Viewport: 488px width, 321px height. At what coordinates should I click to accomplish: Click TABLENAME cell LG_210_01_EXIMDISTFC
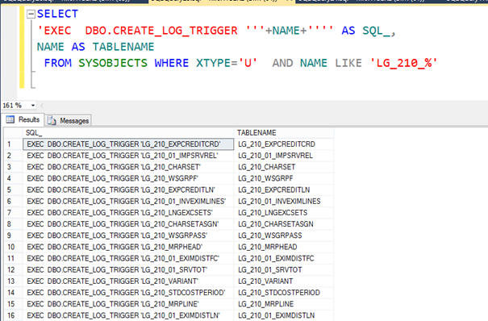(x=284, y=258)
